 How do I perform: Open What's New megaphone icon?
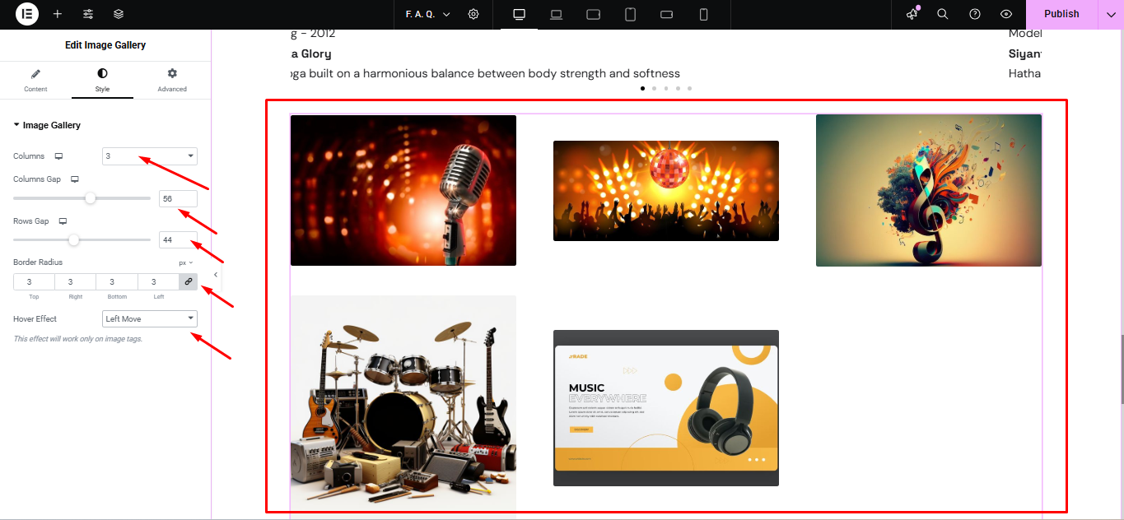click(x=912, y=14)
